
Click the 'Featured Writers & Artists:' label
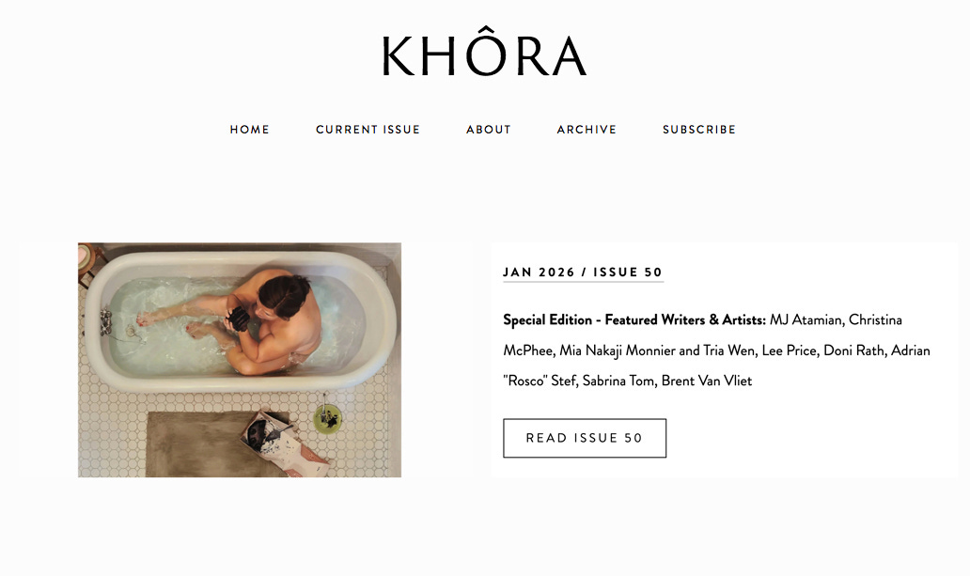[x=685, y=319]
